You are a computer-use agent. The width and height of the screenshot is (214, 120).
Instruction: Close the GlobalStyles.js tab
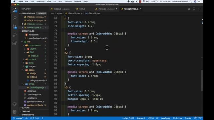[x=140, y=9]
